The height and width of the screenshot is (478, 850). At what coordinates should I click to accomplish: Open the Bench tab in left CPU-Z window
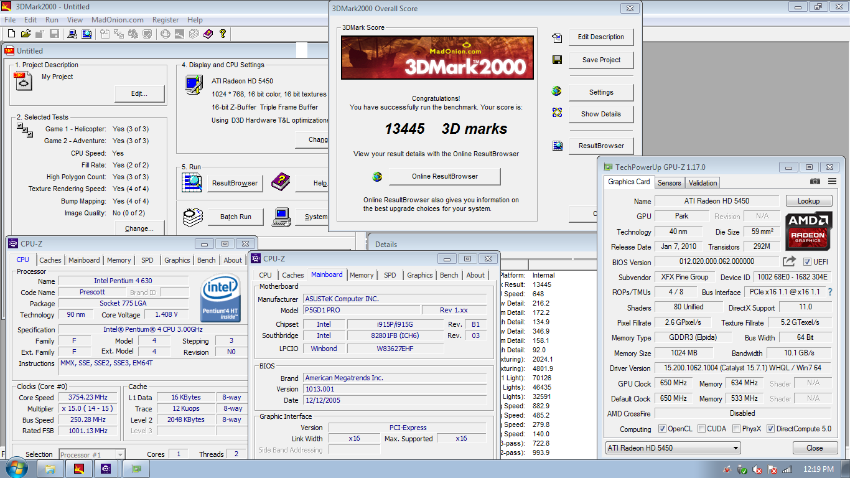click(207, 260)
